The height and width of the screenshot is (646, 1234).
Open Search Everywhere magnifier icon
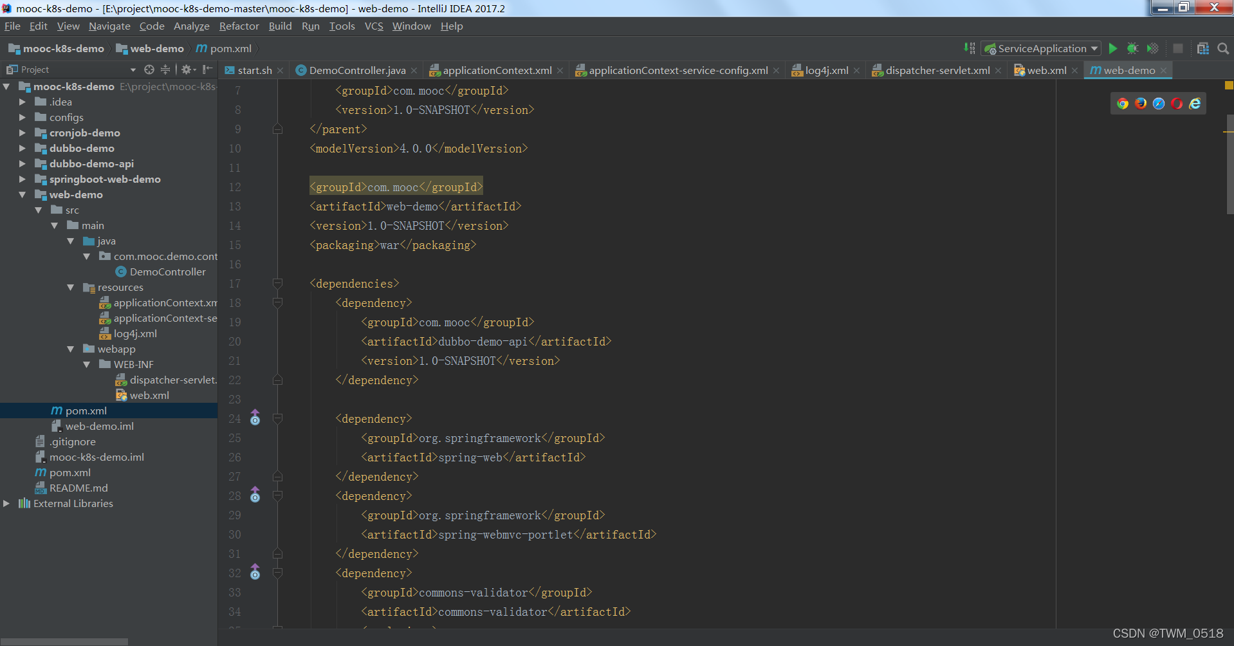1223,48
